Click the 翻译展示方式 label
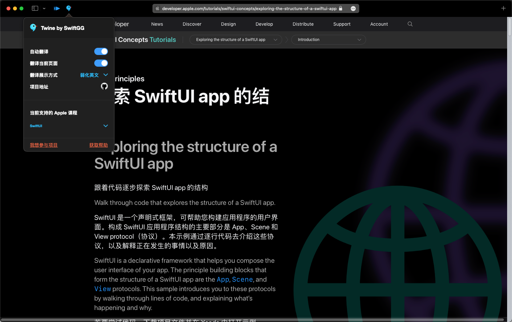Image resolution: width=512 pixels, height=322 pixels. (44, 75)
